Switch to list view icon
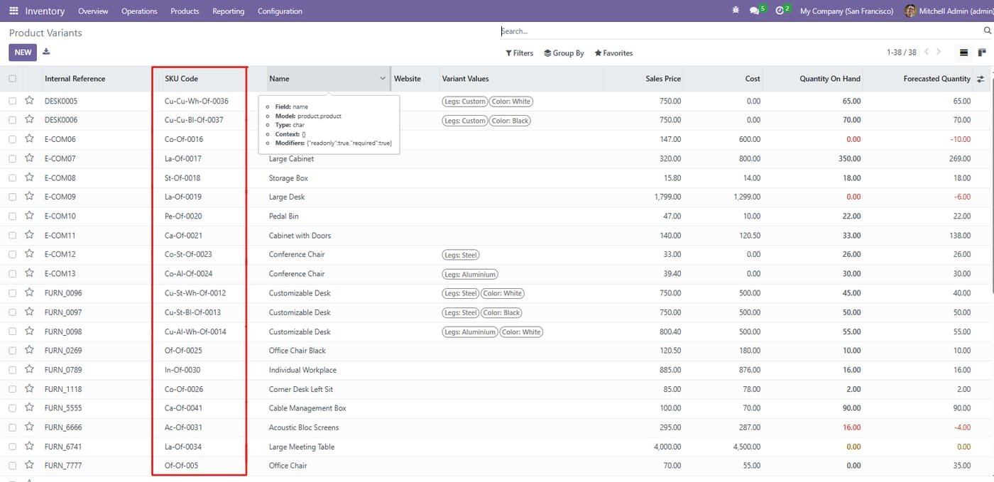Viewport: 994px width, 482px height. tap(963, 53)
